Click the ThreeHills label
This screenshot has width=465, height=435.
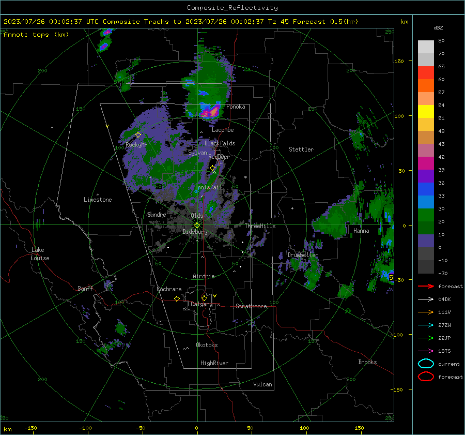click(260, 226)
